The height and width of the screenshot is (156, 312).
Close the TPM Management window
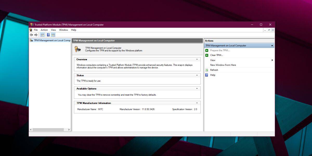[270, 25]
